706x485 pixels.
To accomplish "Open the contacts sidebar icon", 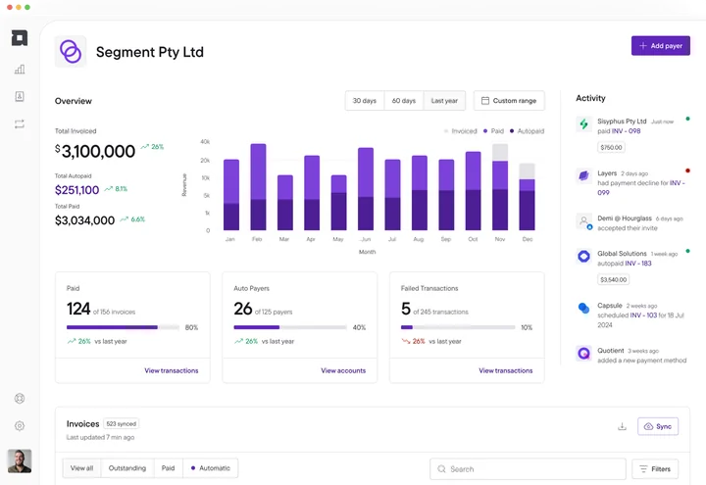I will tap(20, 96).
